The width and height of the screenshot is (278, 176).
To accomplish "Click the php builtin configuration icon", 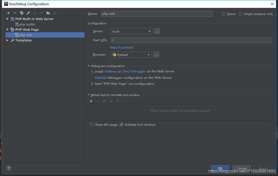I will coord(17,24).
